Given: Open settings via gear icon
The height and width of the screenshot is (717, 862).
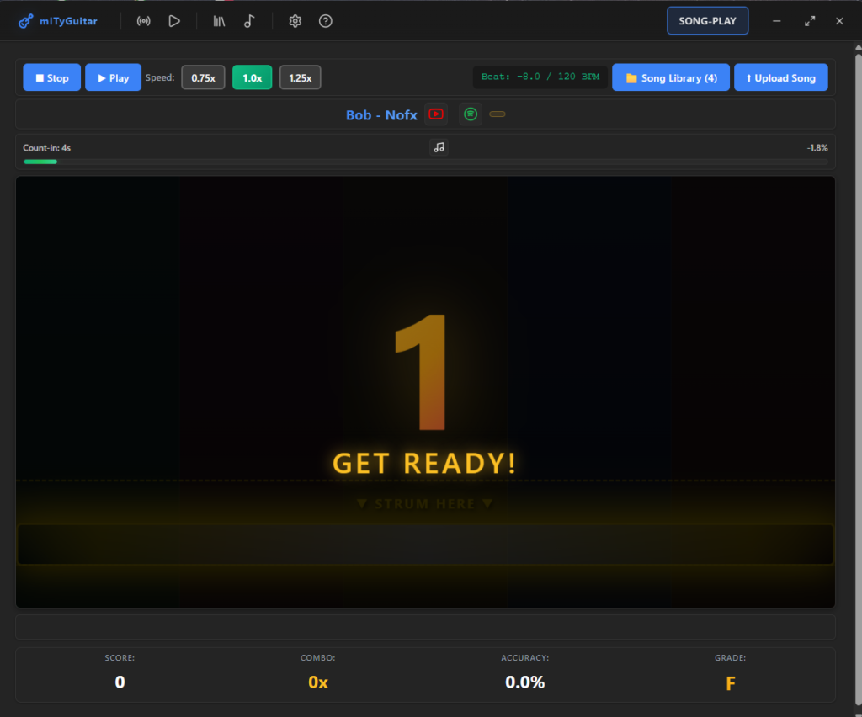Looking at the screenshot, I should point(295,21).
